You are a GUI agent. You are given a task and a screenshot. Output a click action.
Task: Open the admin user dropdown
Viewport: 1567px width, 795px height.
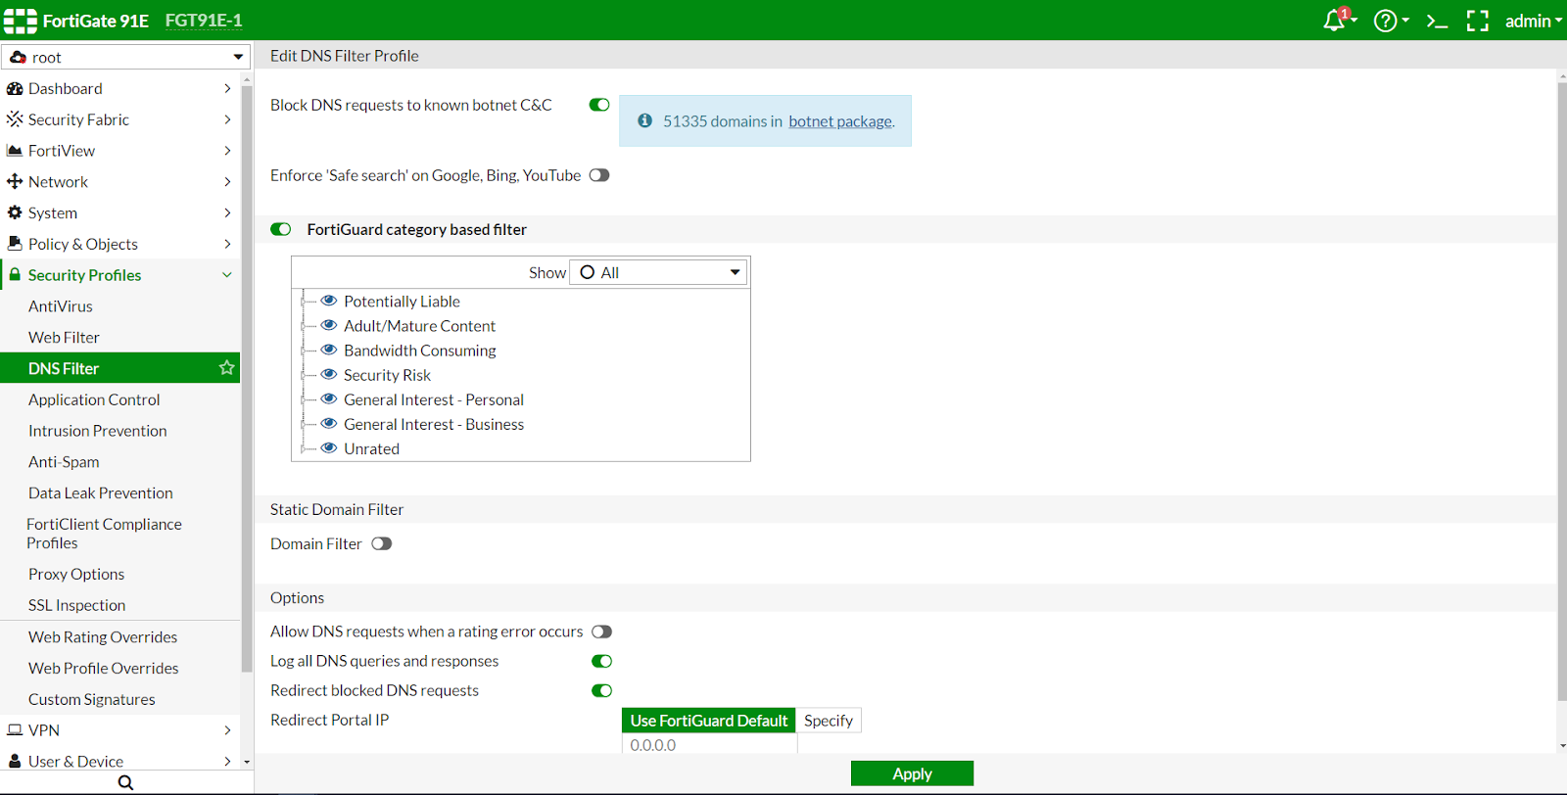(1533, 21)
